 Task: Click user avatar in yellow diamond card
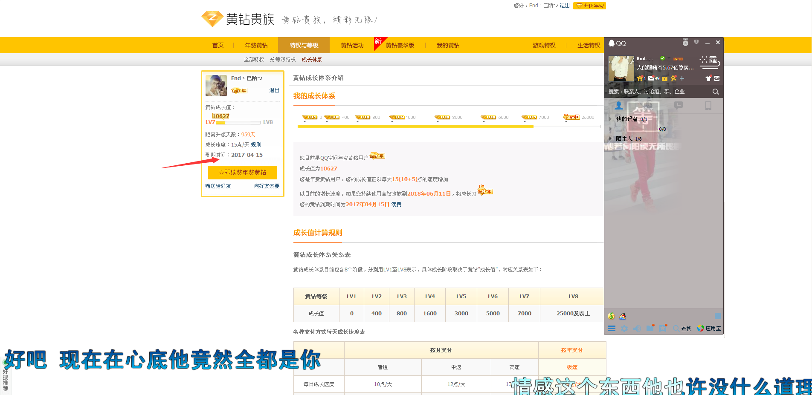click(x=216, y=86)
